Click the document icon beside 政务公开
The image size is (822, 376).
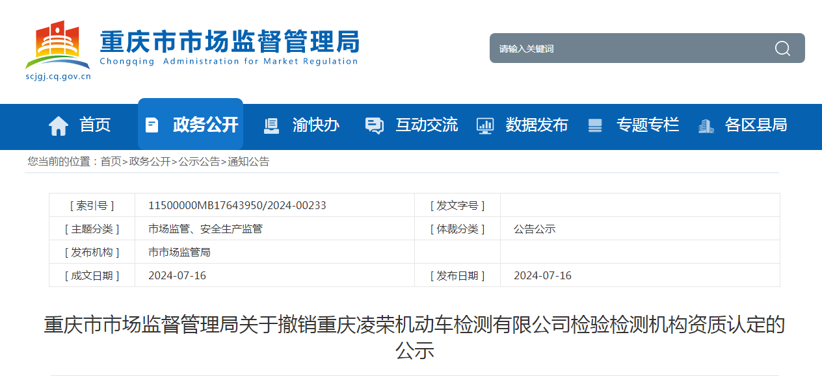pos(152,125)
